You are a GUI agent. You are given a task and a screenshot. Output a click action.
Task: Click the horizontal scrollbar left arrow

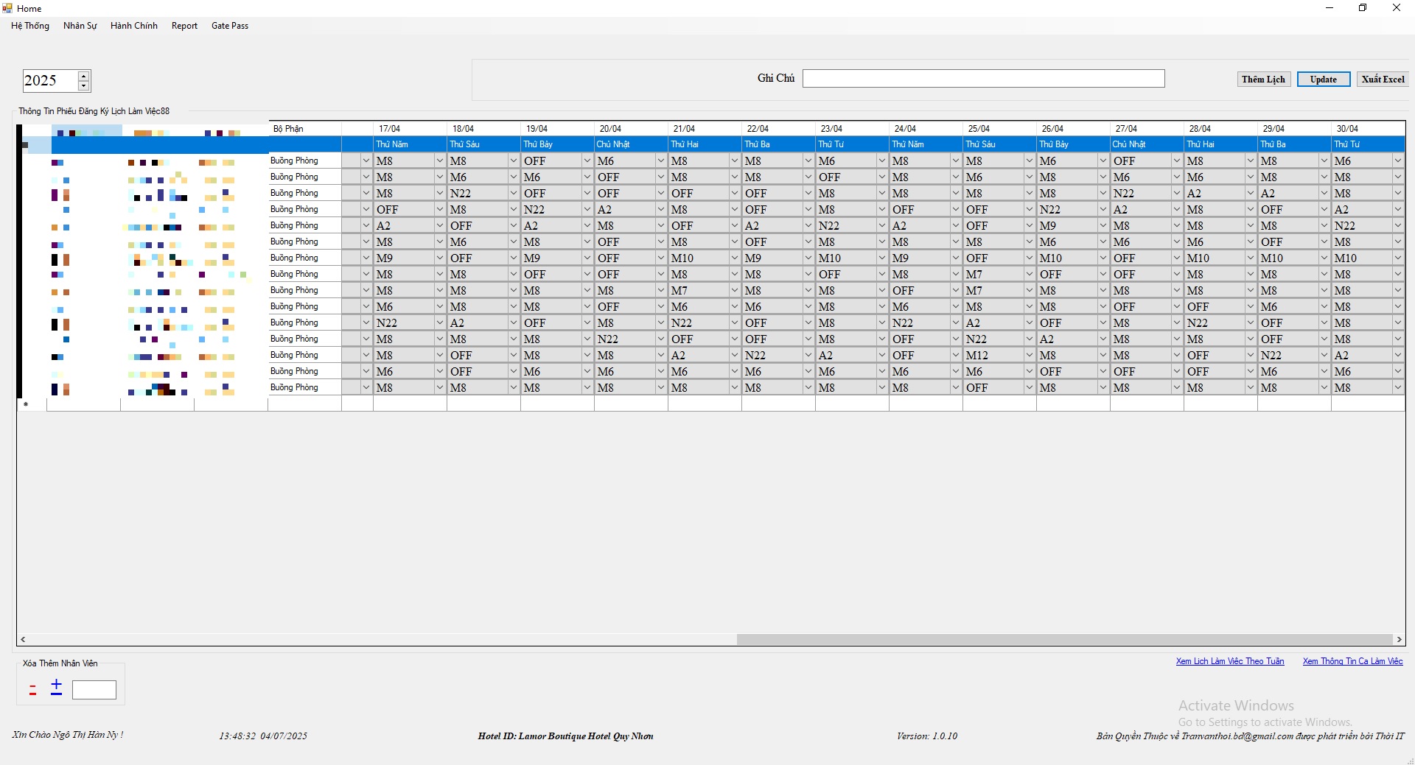click(23, 640)
